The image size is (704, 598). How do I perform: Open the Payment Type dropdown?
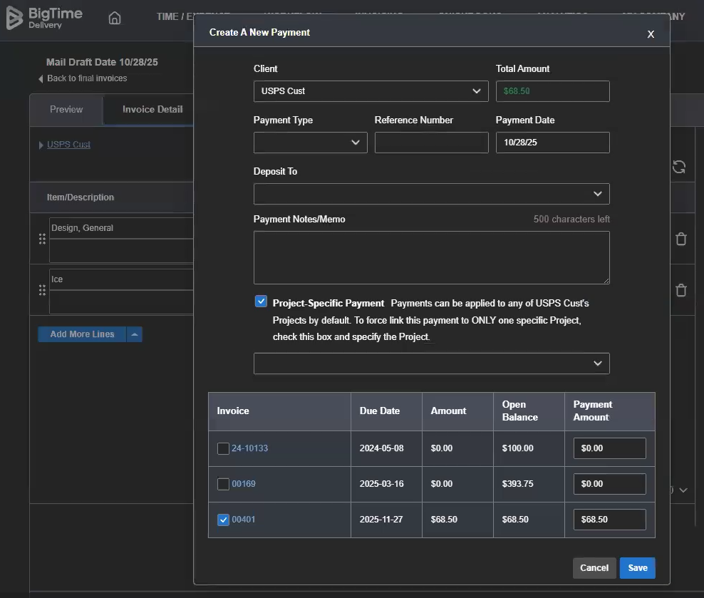click(310, 143)
